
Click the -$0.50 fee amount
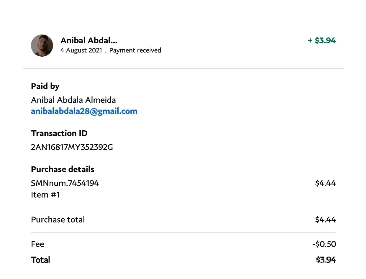tap(324, 244)
